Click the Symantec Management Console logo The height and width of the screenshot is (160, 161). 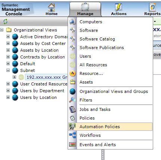[x=16, y=9]
